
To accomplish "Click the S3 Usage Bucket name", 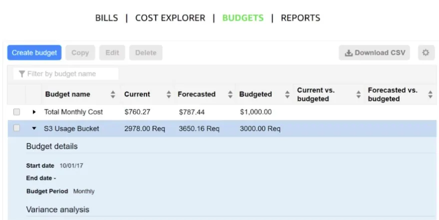I will (x=71, y=128).
